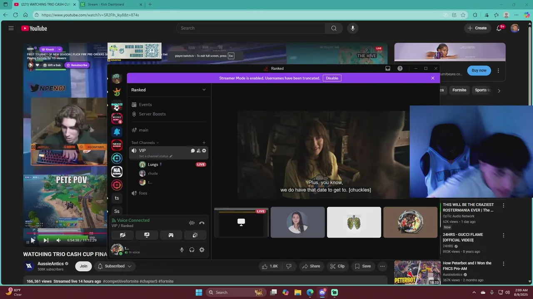This screenshot has height=299, width=533.
Task: Disconnect from Discord voice channel
Action: (202, 223)
